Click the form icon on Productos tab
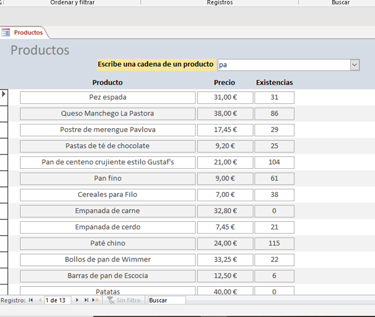Screen dimensions: 375x317 click(x=6, y=32)
